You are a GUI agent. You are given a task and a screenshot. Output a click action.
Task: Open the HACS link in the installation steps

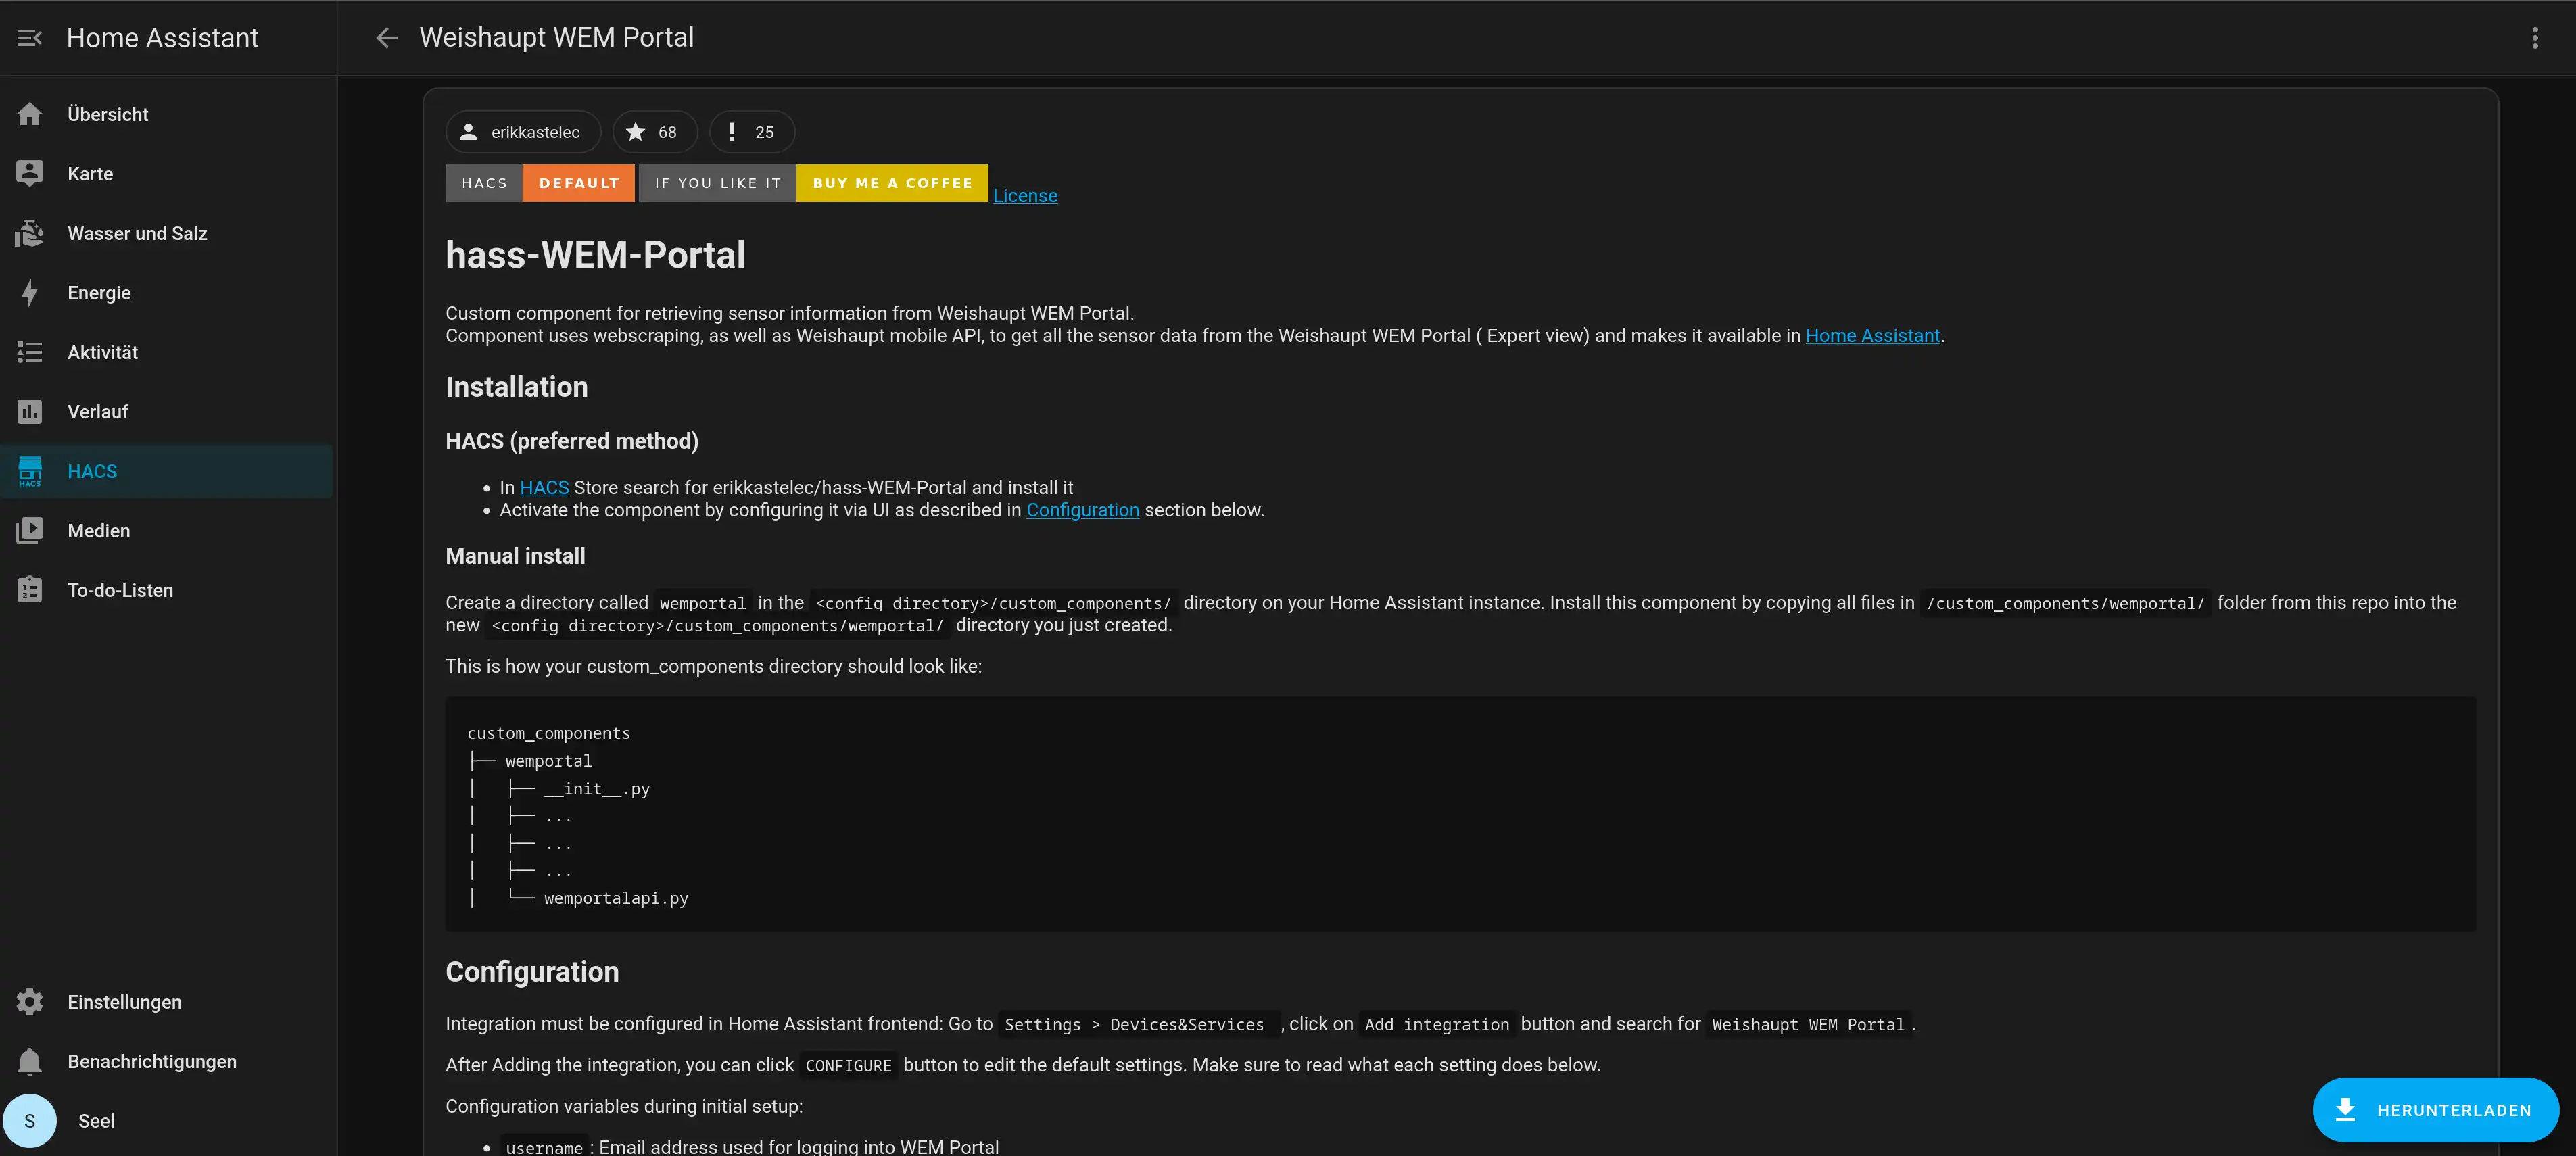tap(544, 487)
